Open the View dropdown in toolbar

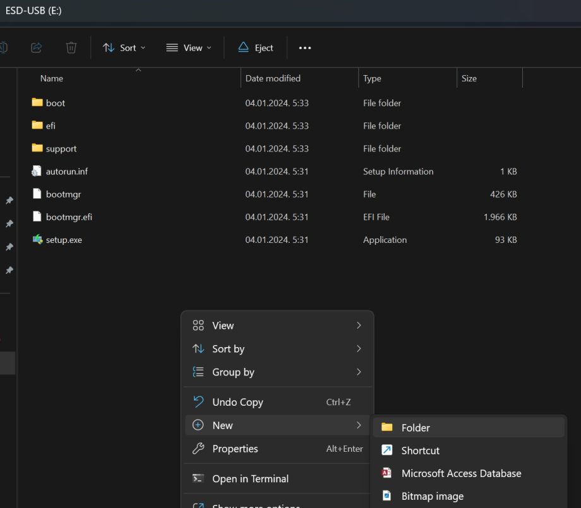(x=188, y=47)
